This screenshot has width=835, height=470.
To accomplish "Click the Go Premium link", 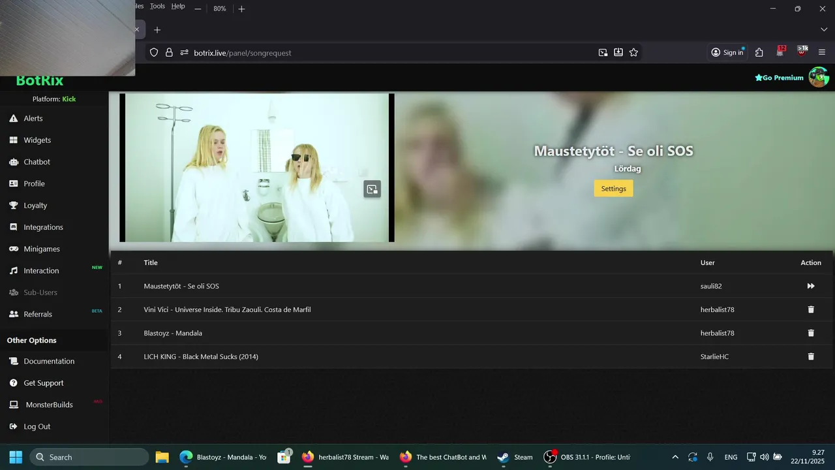I will tap(779, 78).
